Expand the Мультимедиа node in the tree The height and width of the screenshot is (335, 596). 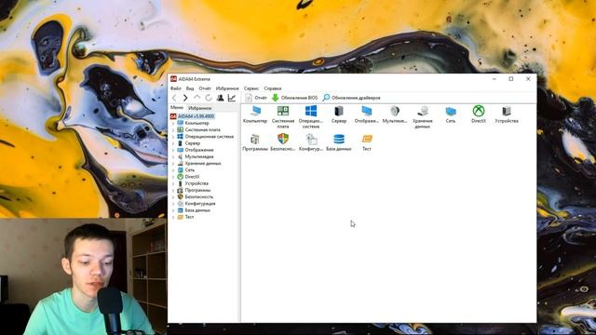[x=173, y=157]
